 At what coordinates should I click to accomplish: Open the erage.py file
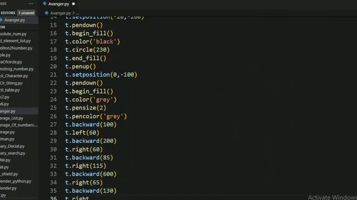coord(7,132)
